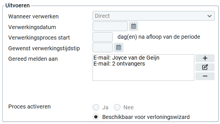Click the chevron arrow of the Direct combo box
Screen dimensions: 220x124
pyautogui.click(x=210, y=16)
